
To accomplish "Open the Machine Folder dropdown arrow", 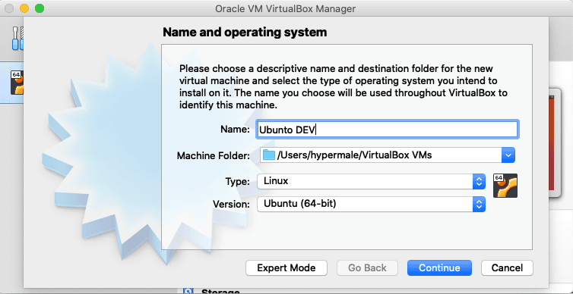I will pyautogui.click(x=508, y=155).
